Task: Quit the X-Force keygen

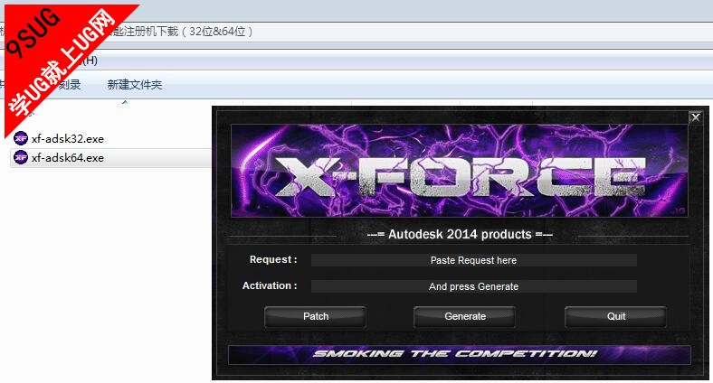Action: coord(615,317)
